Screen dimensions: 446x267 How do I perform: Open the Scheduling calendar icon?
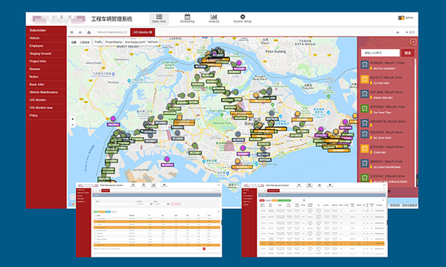tap(187, 19)
